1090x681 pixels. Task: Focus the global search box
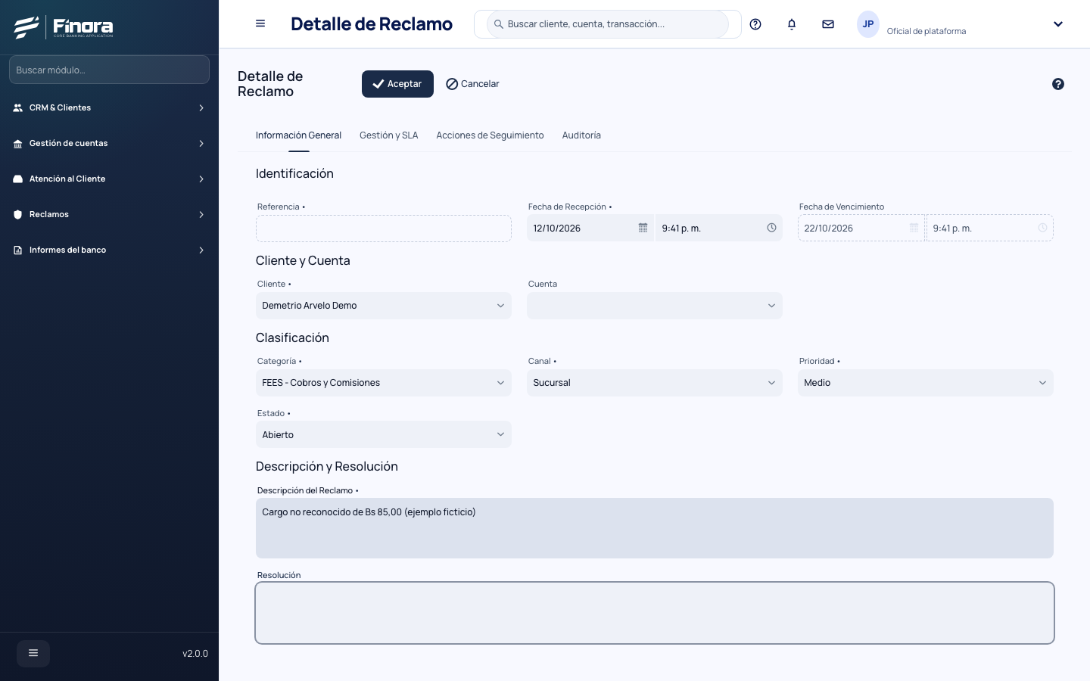click(608, 24)
